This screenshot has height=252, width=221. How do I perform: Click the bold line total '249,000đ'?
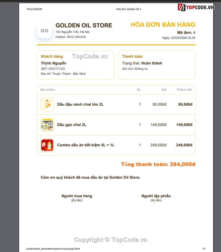coord(184,145)
